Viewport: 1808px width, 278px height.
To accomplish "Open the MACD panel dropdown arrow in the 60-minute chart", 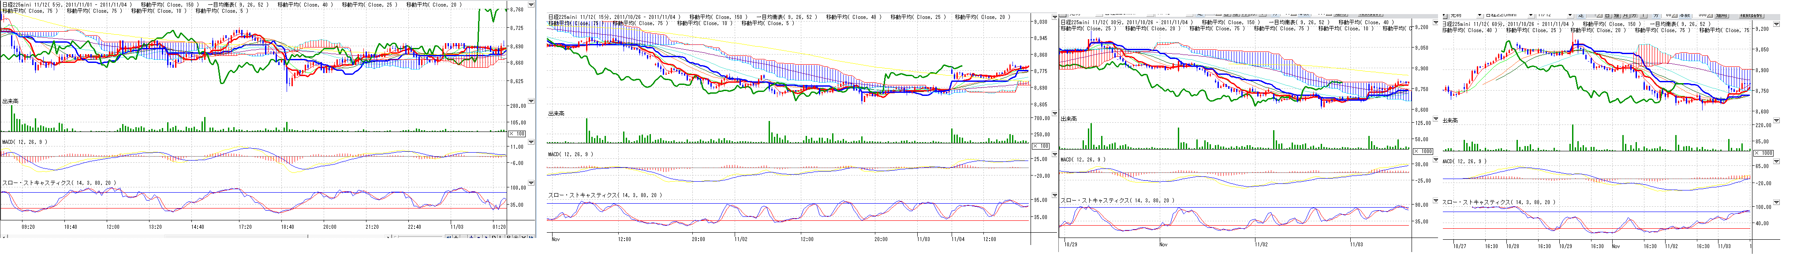I will click(x=1776, y=161).
